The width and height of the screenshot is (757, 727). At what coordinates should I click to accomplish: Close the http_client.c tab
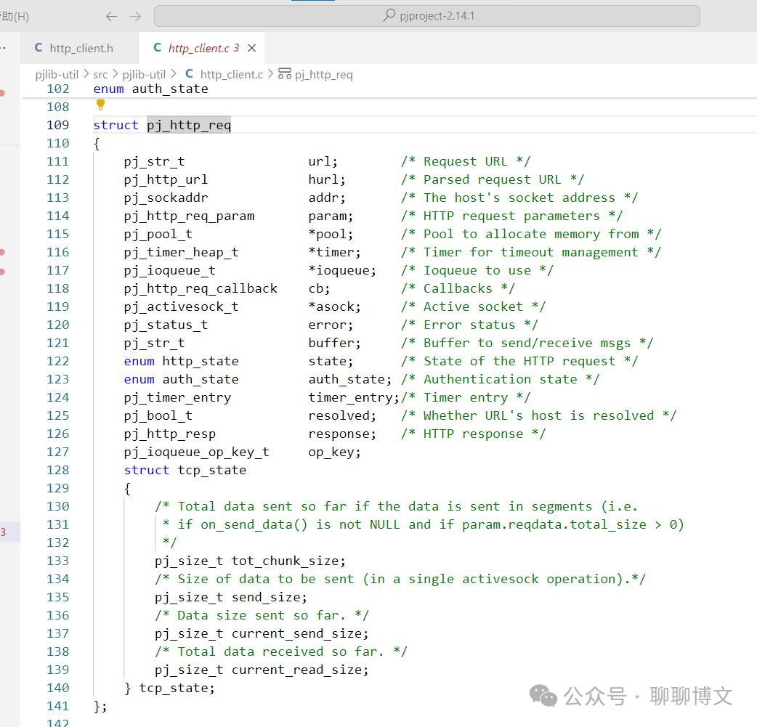tap(251, 48)
